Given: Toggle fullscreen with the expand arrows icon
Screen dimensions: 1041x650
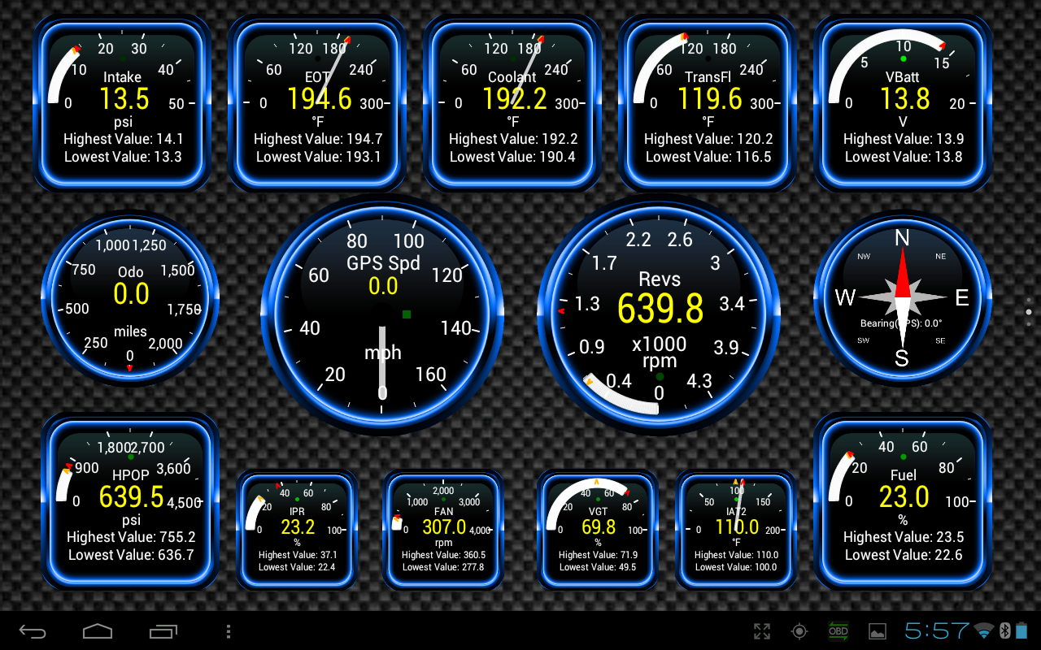Looking at the screenshot, I should [x=762, y=631].
